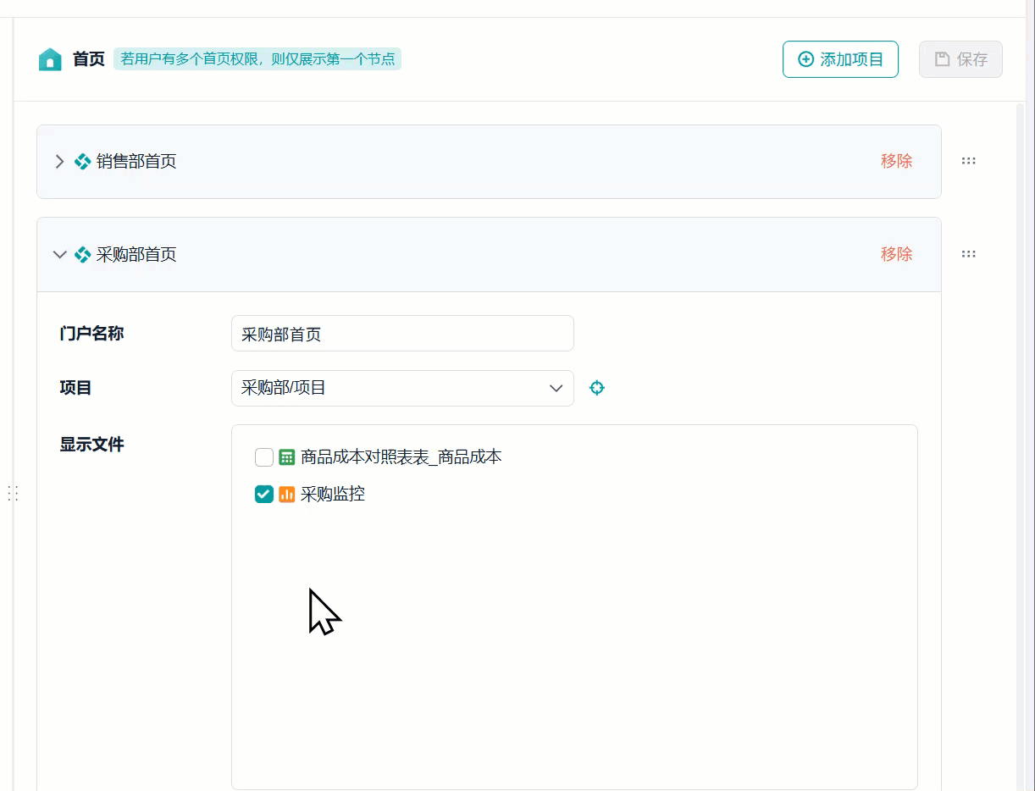The width and height of the screenshot is (1035, 791).
Task: Click the 采购监控 file name
Action: [333, 494]
